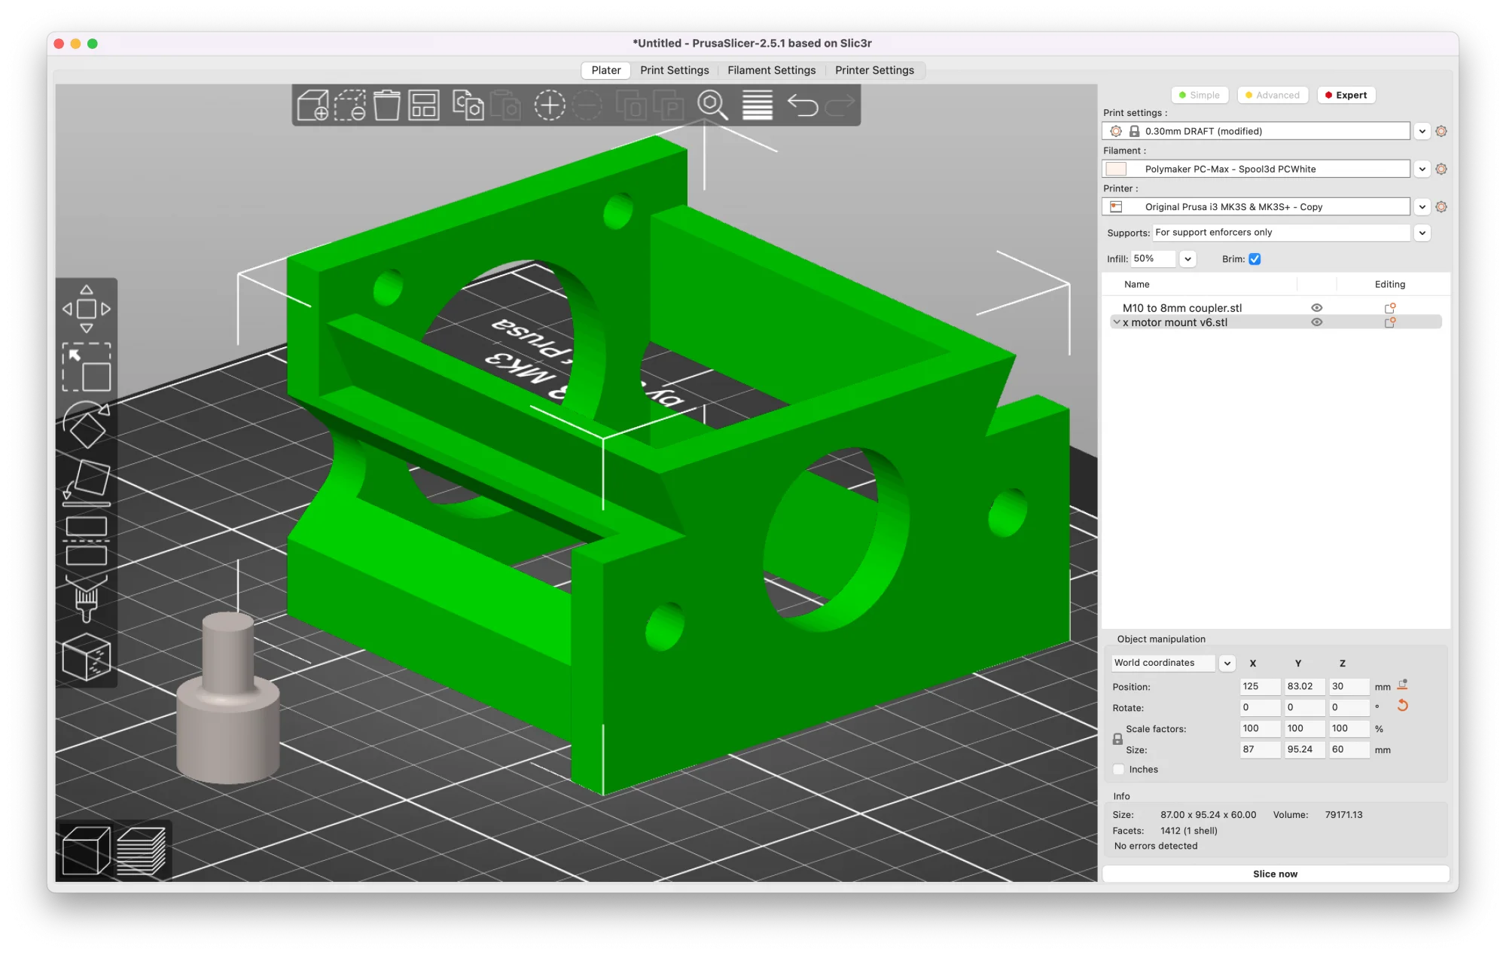This screenshot has height=955, width=1506.
Task: Click the Position X field
Action: [1260, 686]
